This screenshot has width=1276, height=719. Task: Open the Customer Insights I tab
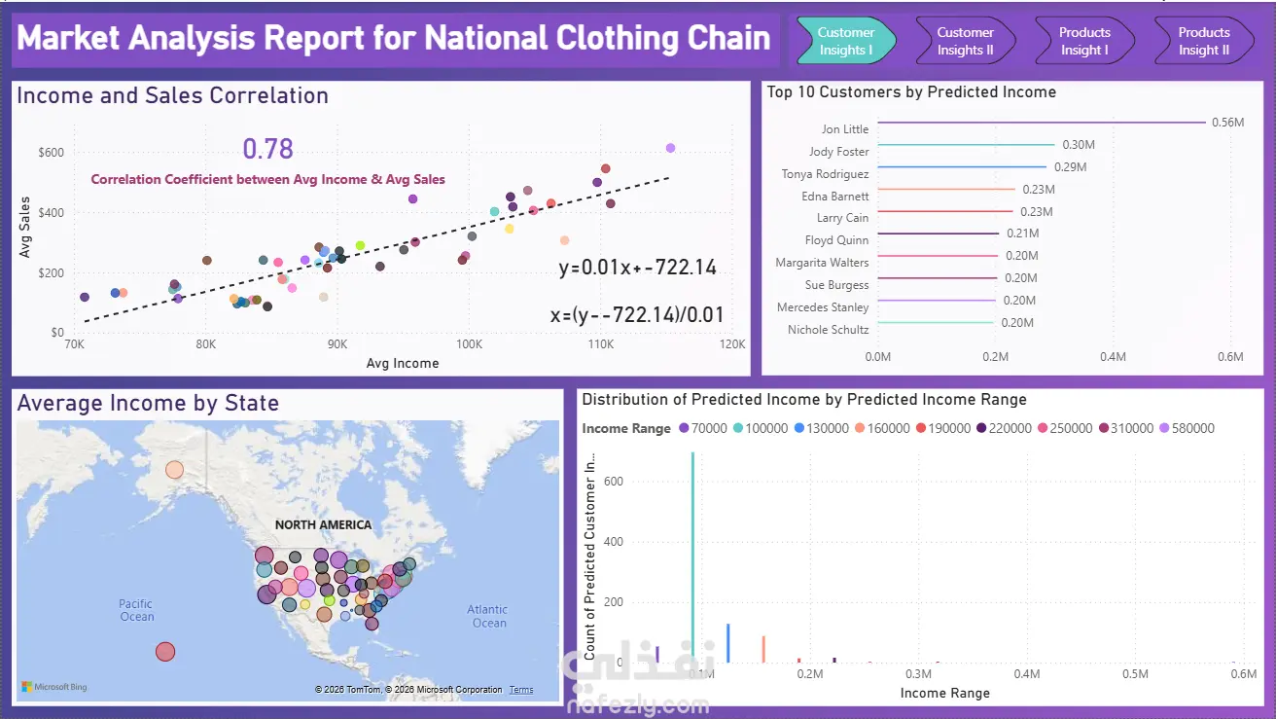click(x=844, y=41)
